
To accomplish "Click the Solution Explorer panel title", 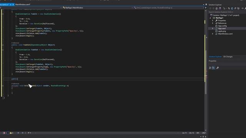I will click(215, 5).
